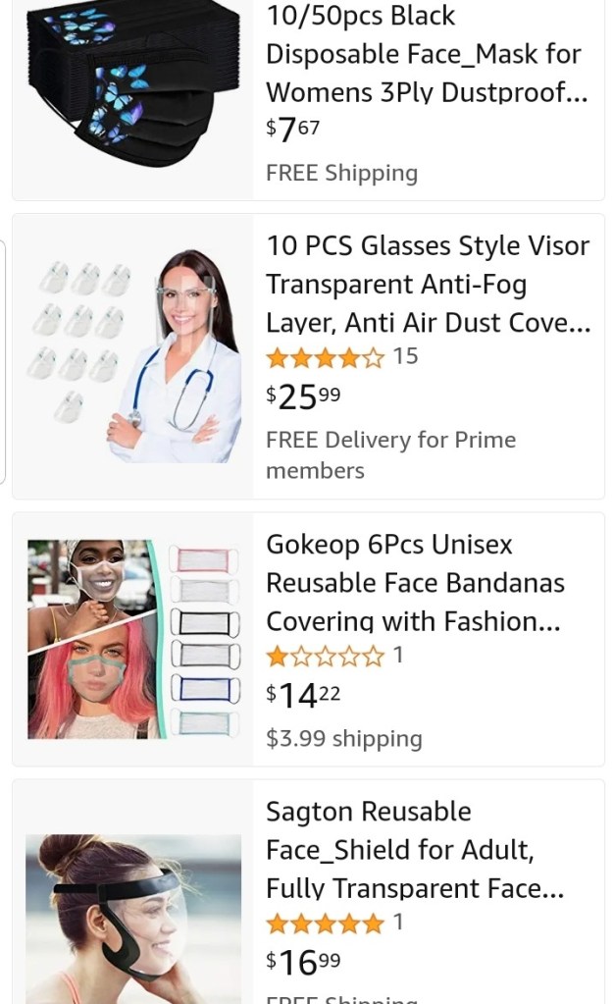
Task: Click the Sagton five-star rating icons
Action: pyautogui.click(x=326, y=923)
